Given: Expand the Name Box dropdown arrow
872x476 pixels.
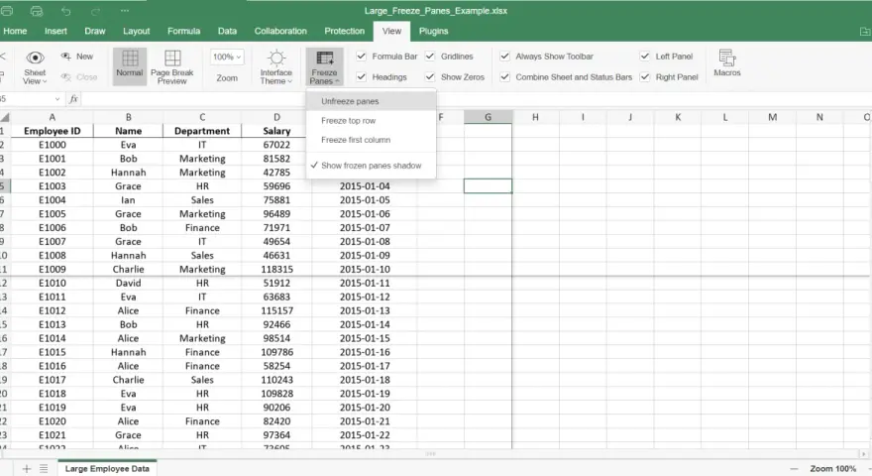Looking at the screenshot, I should (x=57, y=99).
